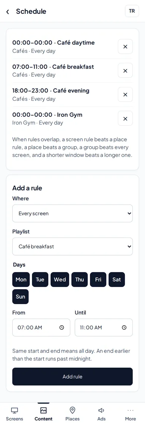The image size is (145, 426).
Task: Open the From time clock picker
Action: click(x=62, y=327)
